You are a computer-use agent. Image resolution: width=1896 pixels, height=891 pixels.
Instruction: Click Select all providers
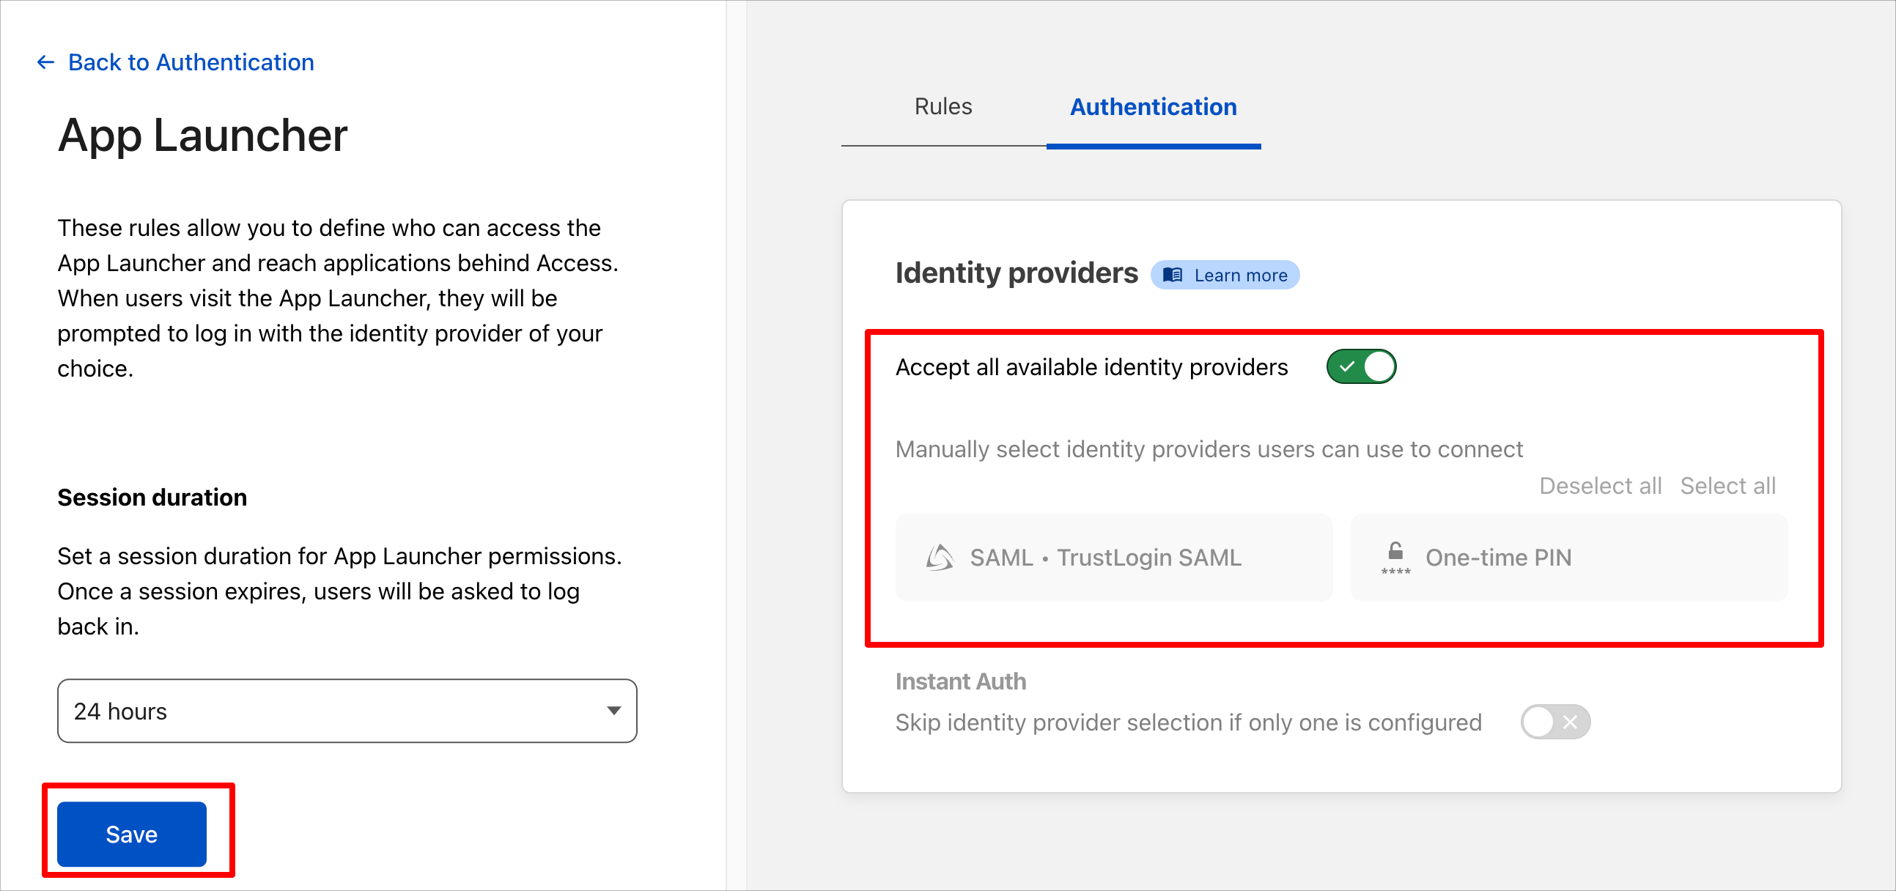[1727, 486]
